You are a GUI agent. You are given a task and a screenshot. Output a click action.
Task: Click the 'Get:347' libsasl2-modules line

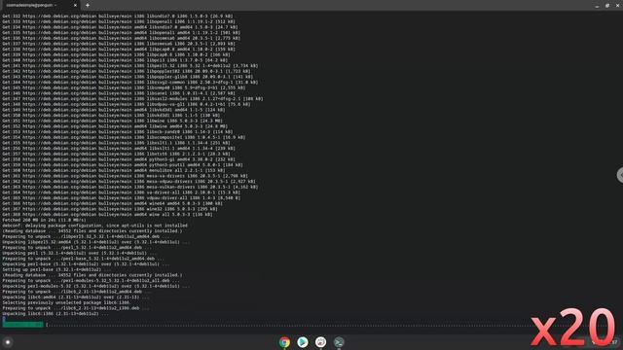[132, 99]
